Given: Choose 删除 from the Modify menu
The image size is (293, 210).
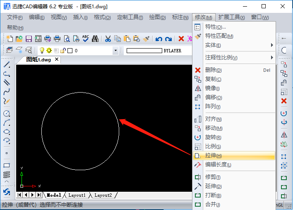Looking at the screenshot, I should tap(234, 70).
